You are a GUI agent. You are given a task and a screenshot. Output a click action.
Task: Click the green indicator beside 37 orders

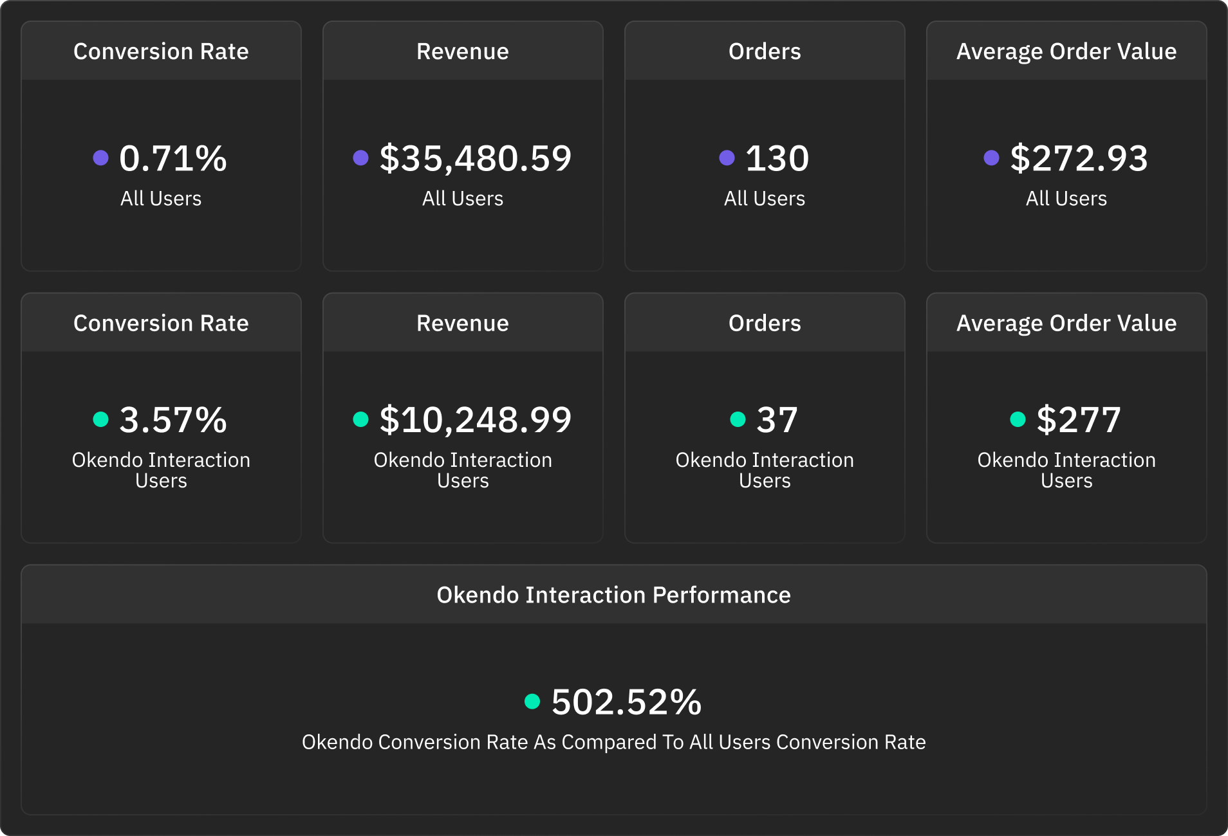point(738,419)
